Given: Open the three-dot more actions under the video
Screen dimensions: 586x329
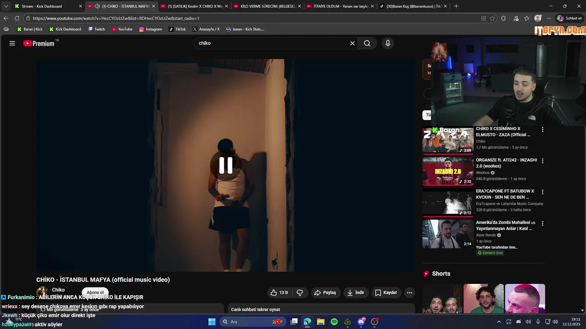Looking at the screenshot, I should pos(409,292).
